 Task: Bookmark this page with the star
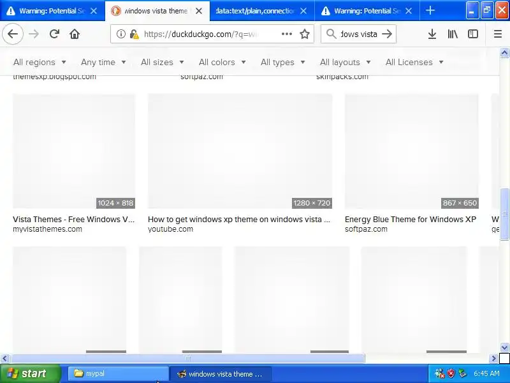tap(305, 34)
